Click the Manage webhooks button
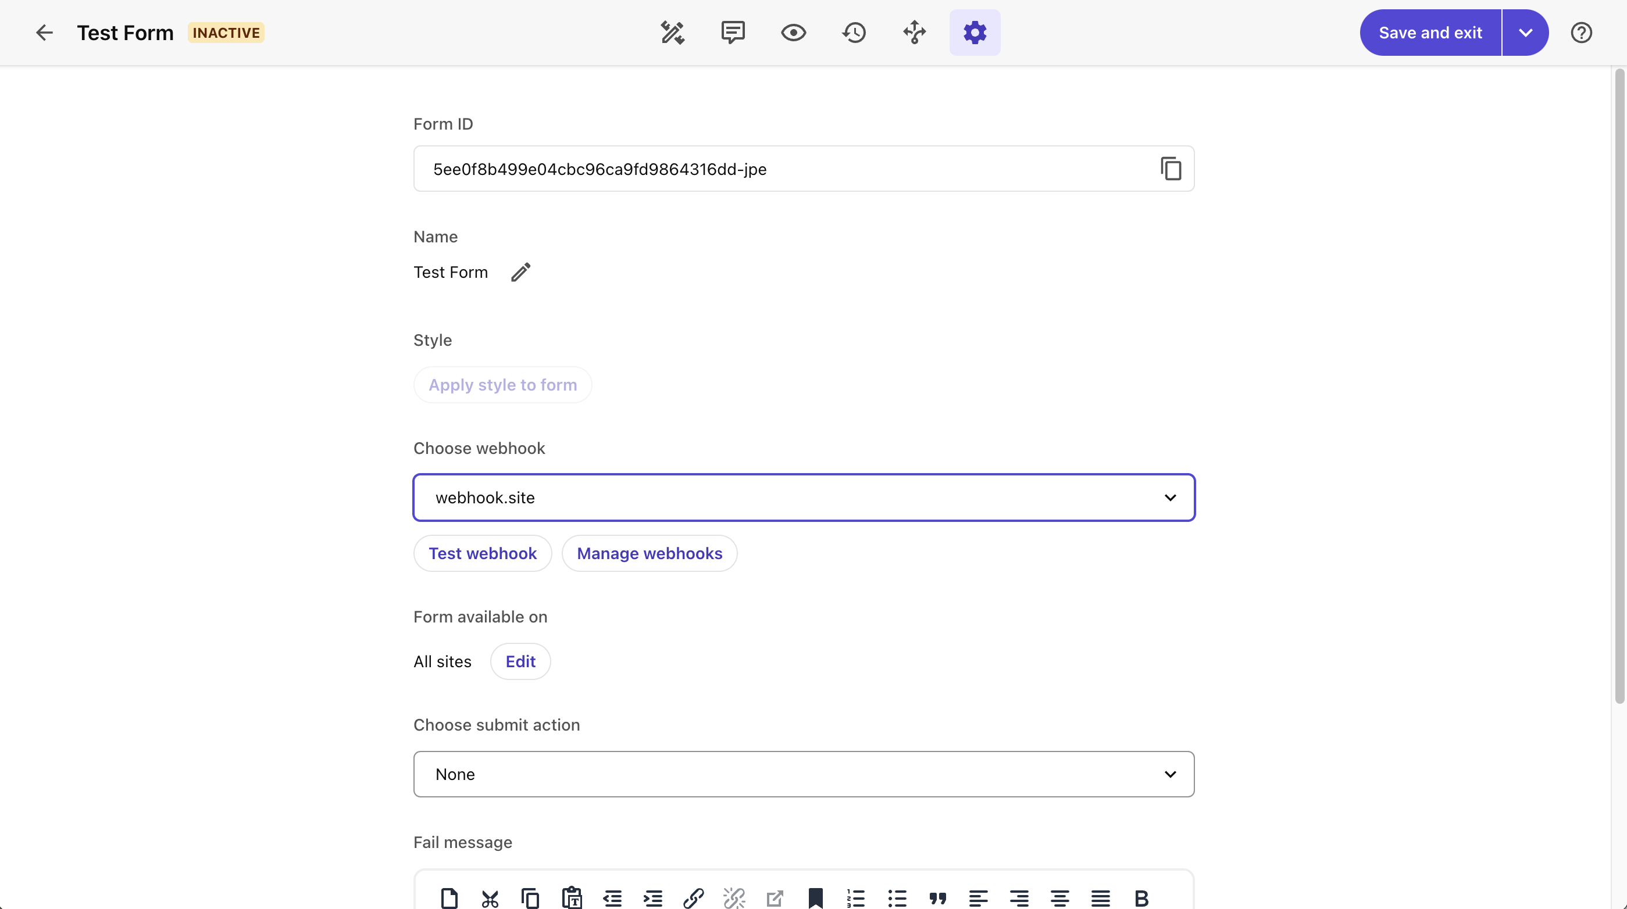Viewport: 1627px width, 909px height. pyautogui.click(x=648, y=553)
